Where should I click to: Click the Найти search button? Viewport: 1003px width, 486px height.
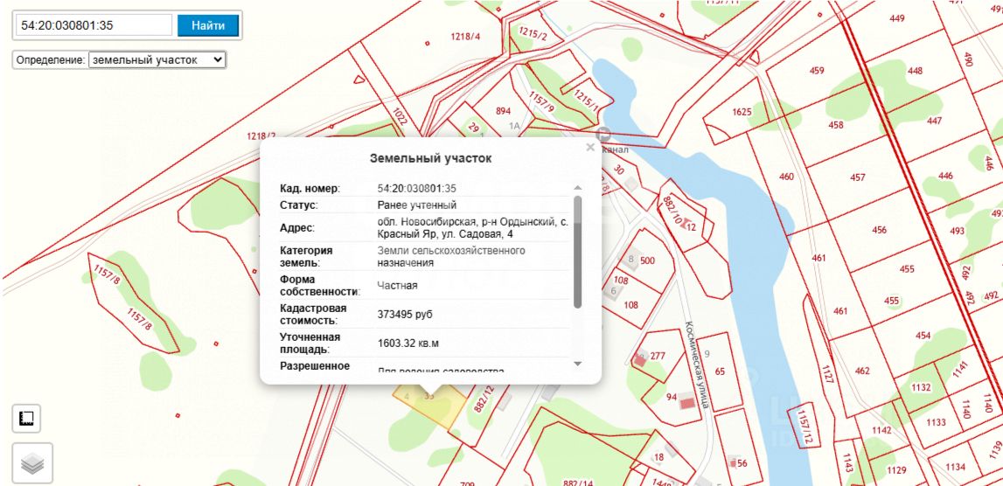point(208,25)
